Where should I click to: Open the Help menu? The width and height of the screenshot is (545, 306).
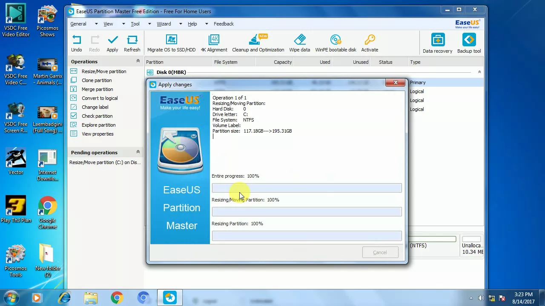coord(192,24)
